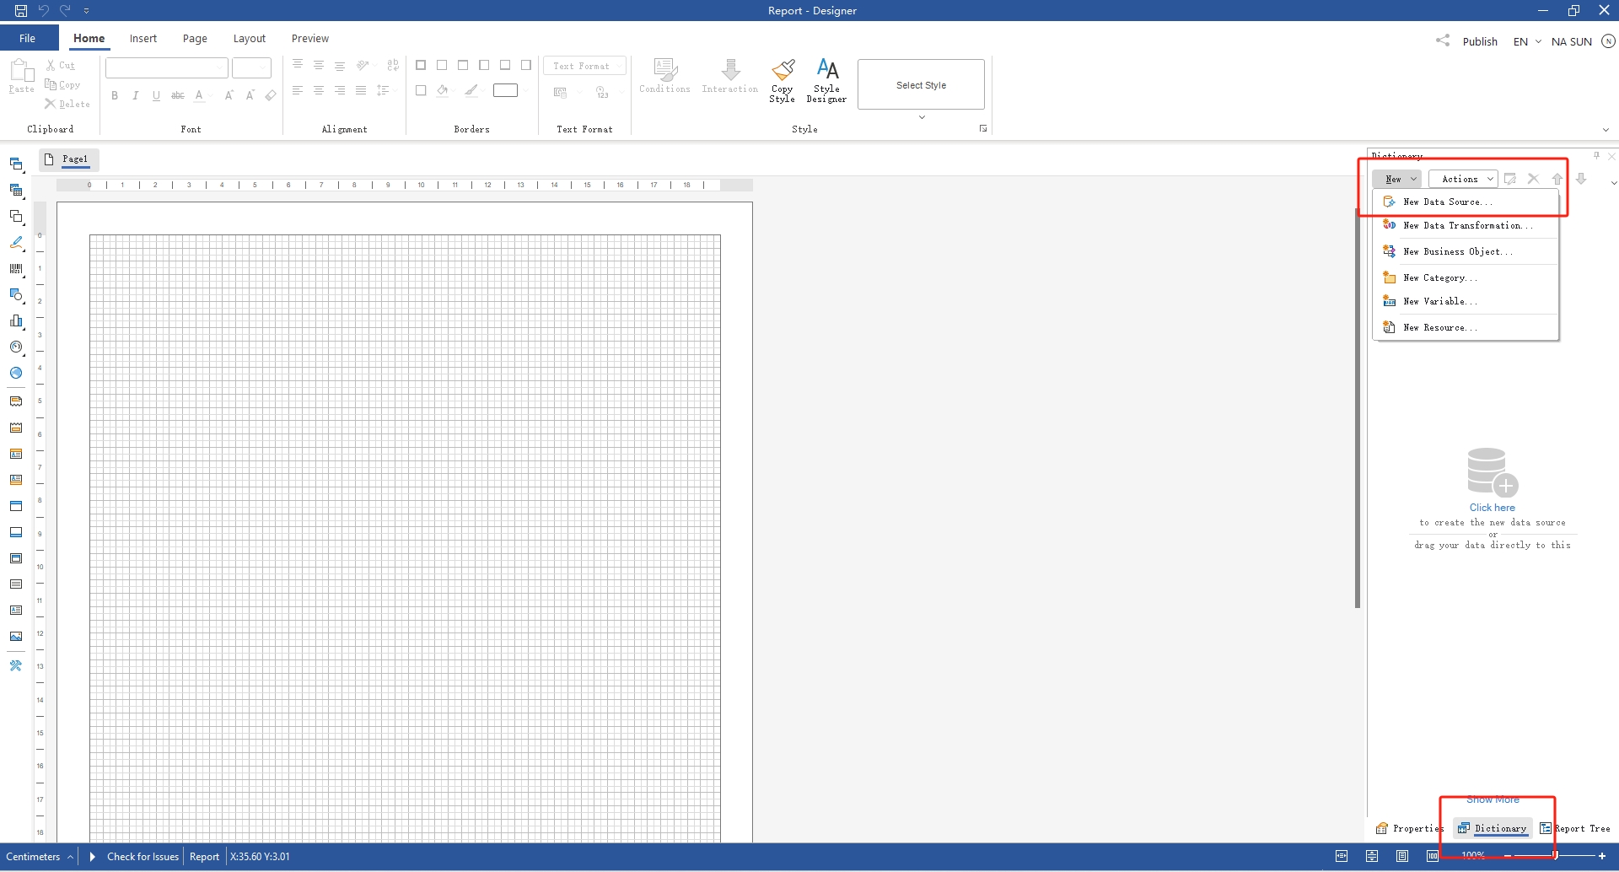The image size is (1619, 872).
Task: Select the chart component in left toolbar
Action: 16,320
